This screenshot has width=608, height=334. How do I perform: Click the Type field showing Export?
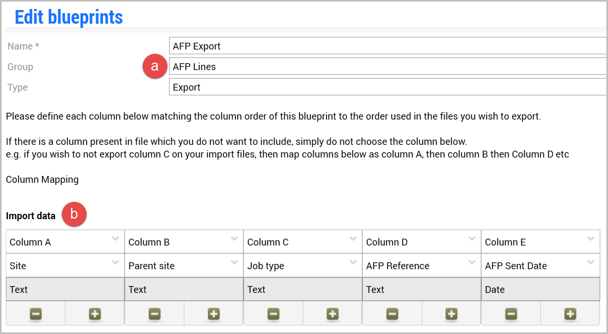(388, 87)
